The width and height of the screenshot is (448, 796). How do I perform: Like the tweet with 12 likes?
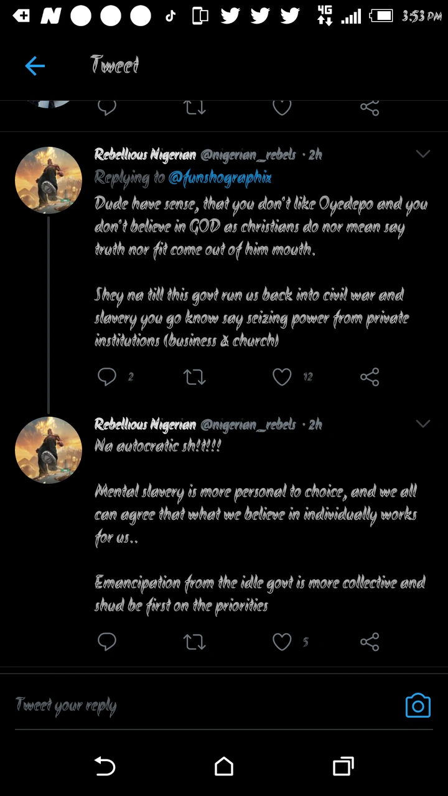(282, 377)
